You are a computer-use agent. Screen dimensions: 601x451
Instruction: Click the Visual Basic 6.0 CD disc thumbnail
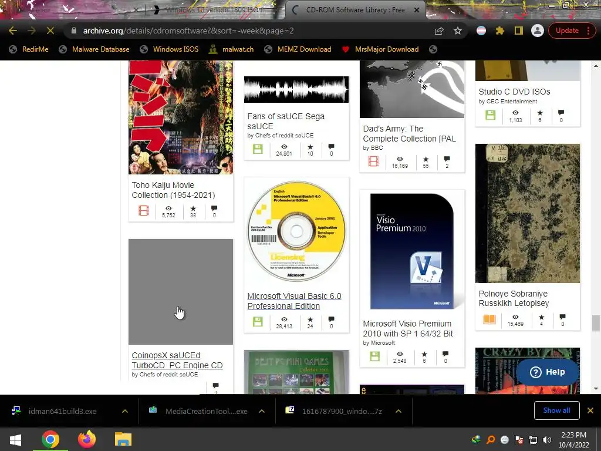296,231
